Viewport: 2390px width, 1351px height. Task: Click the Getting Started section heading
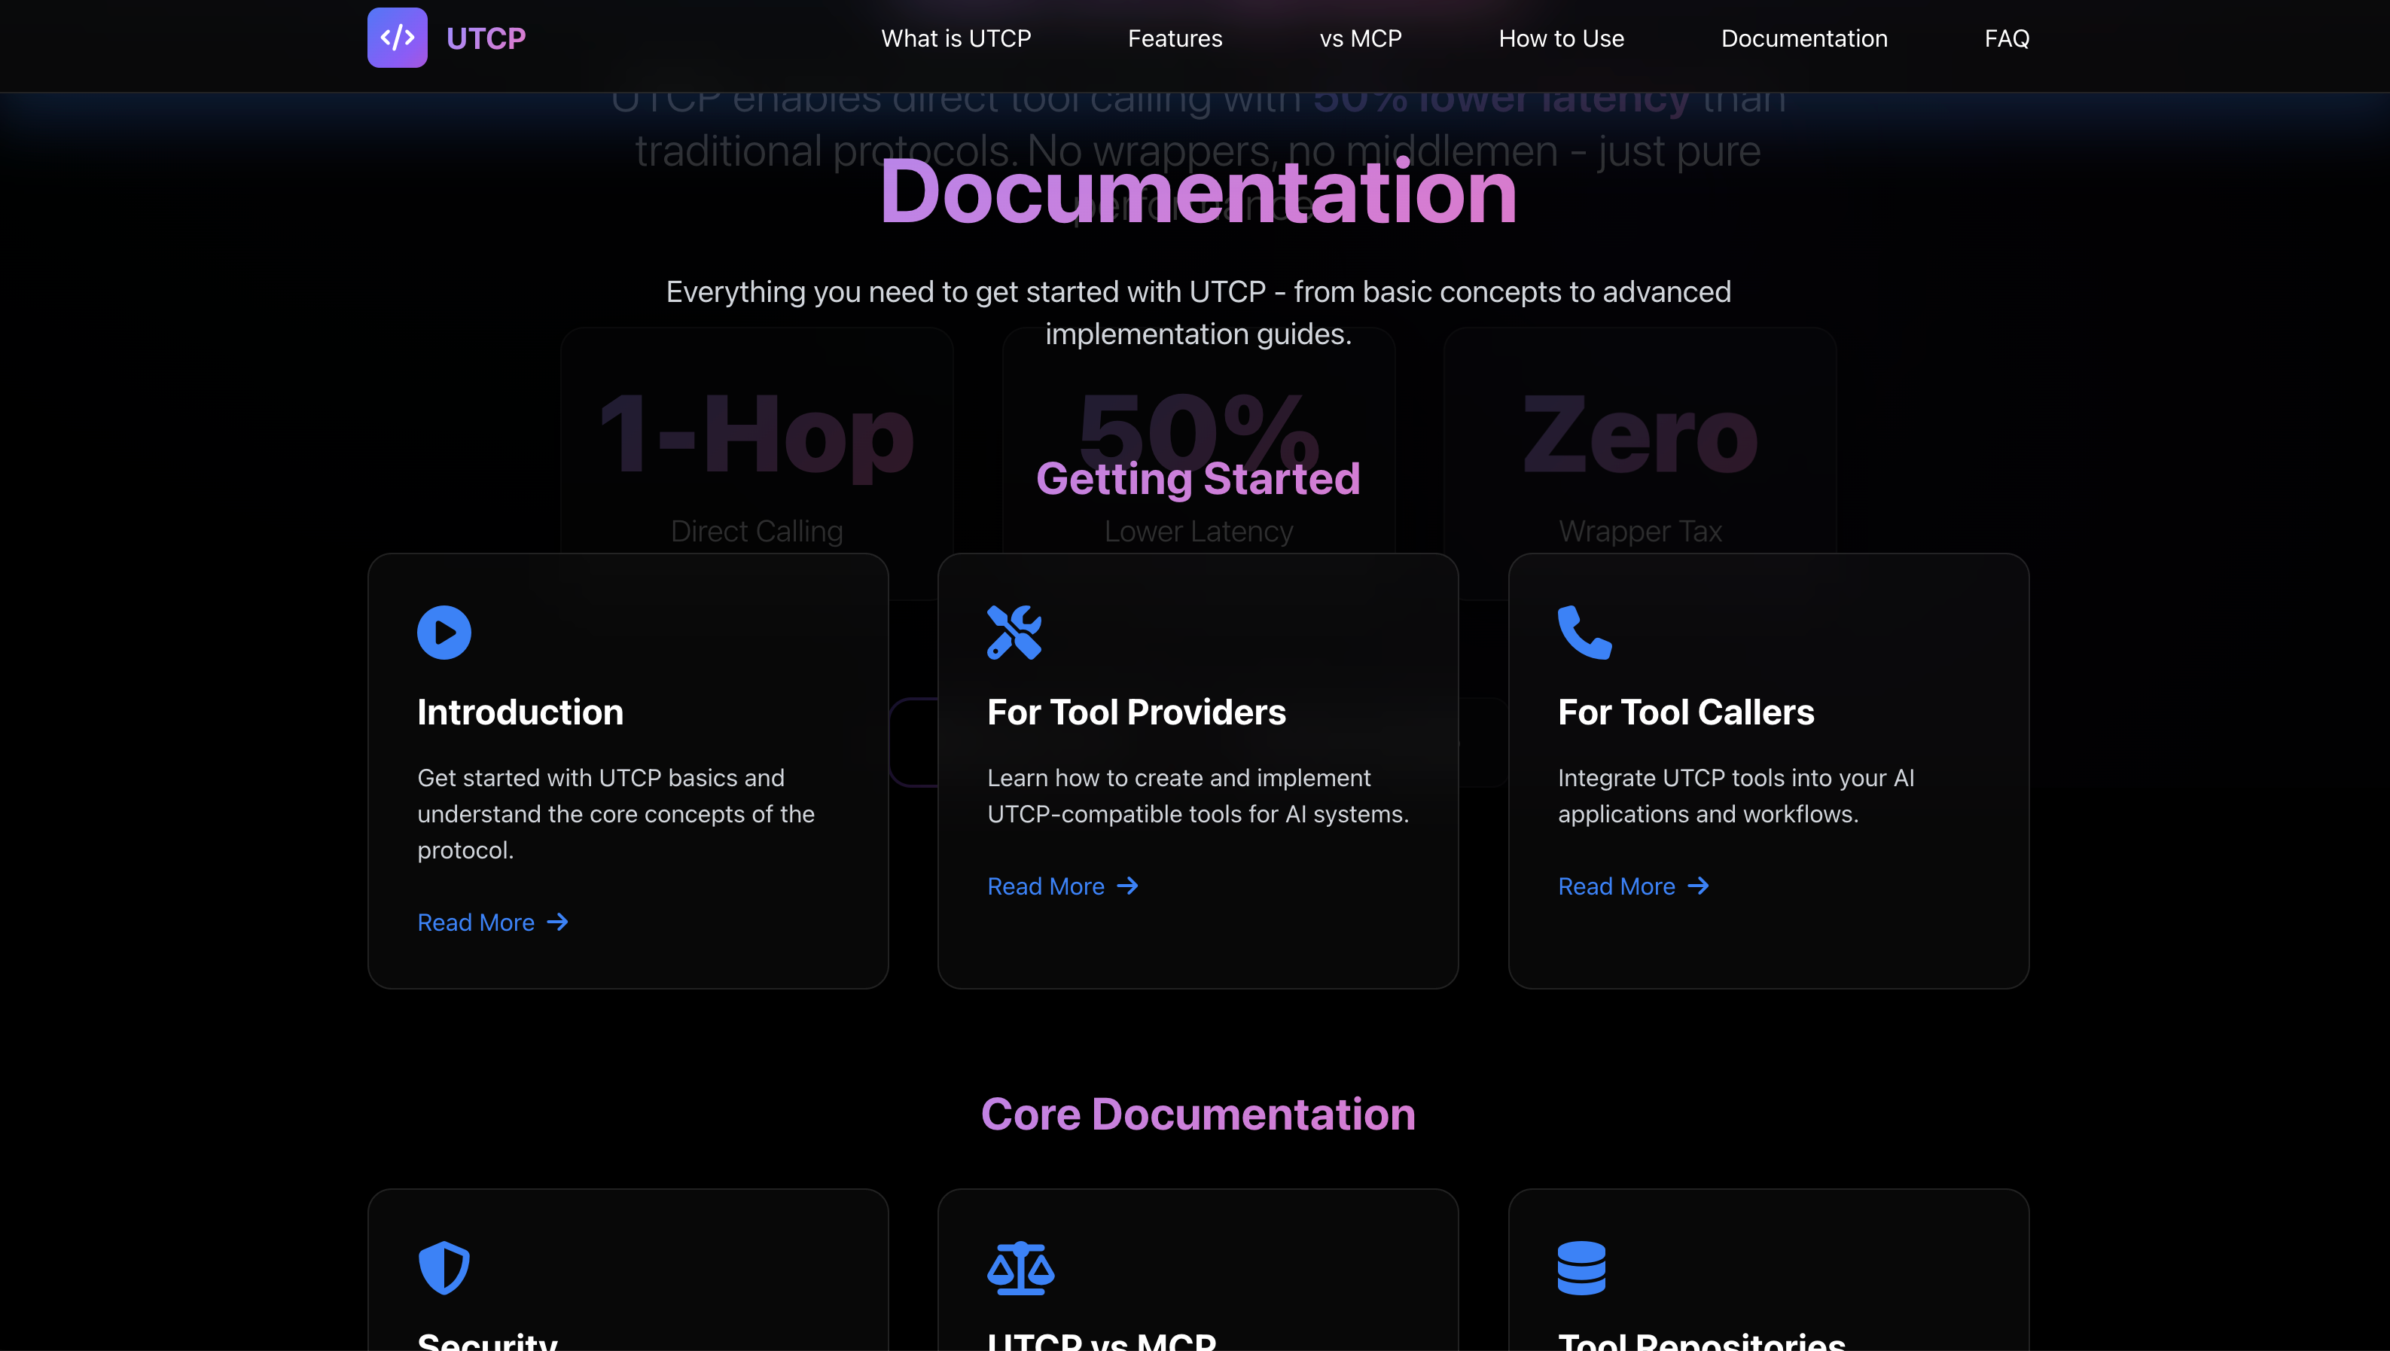pyautogui.click(x=1198, y=479)
